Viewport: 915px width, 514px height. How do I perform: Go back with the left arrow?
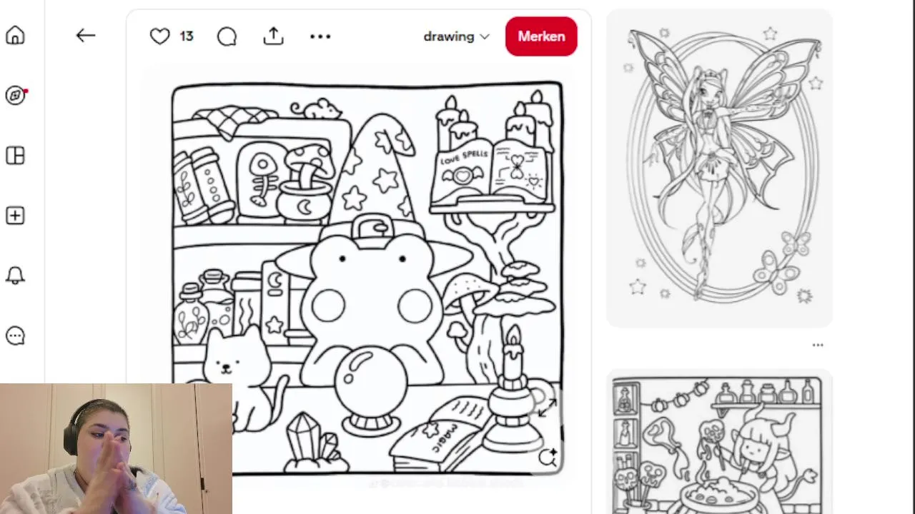click(86, 36)
